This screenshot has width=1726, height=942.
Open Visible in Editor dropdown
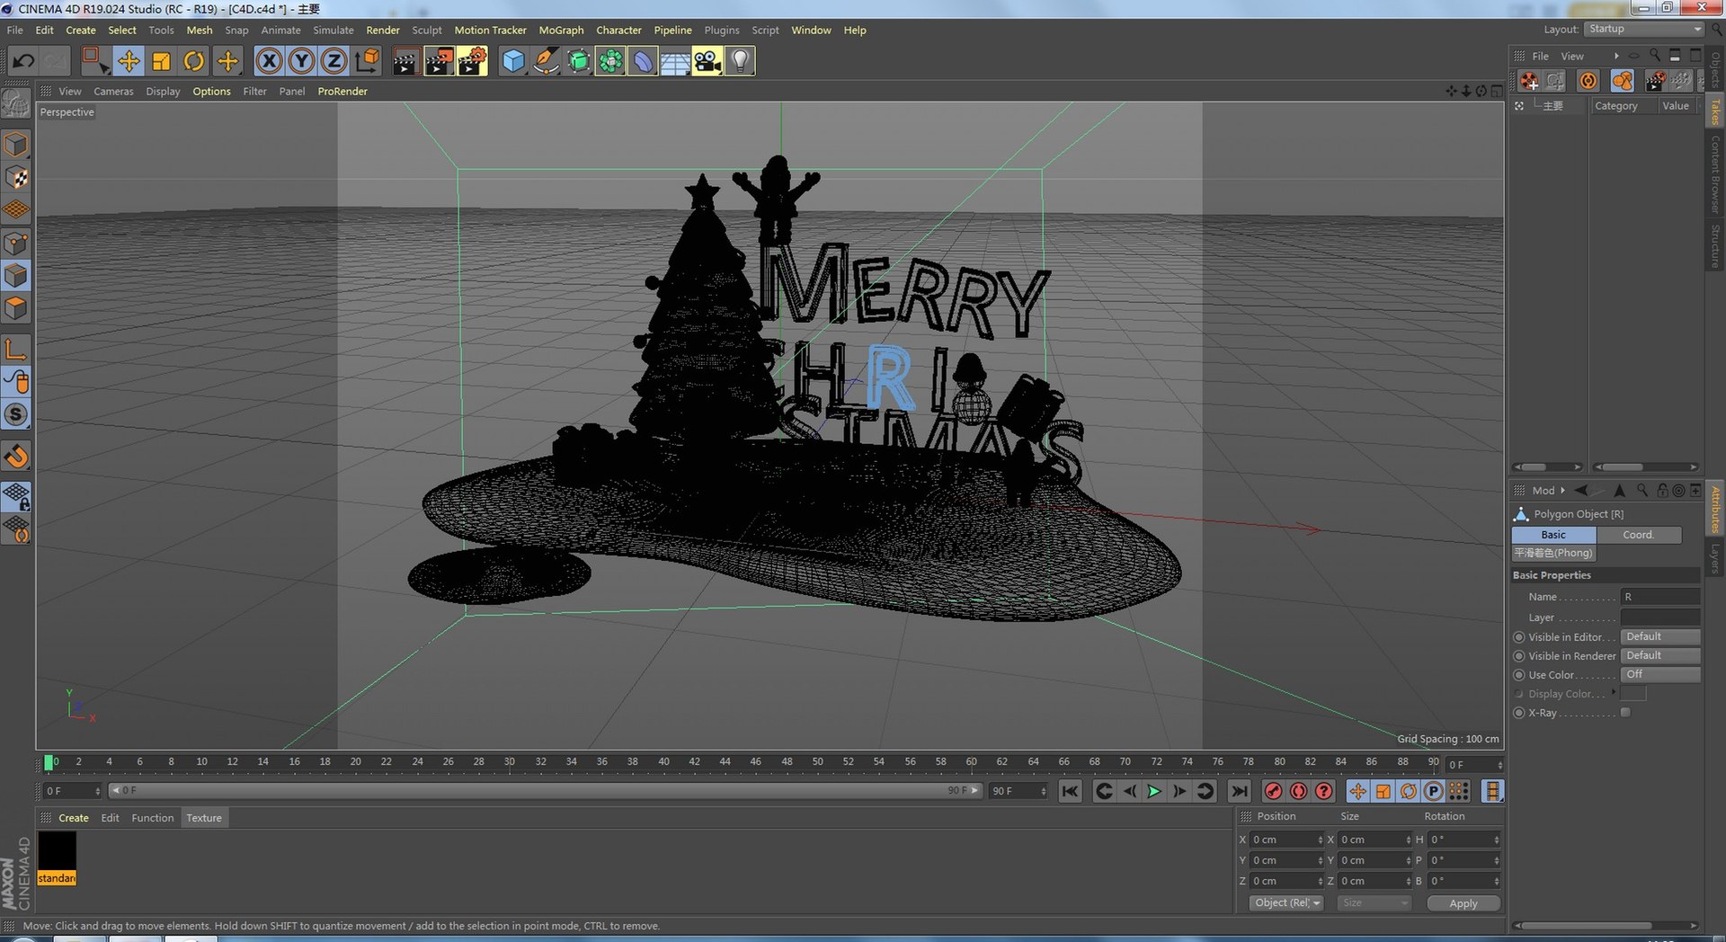(x=1660, y=636)
